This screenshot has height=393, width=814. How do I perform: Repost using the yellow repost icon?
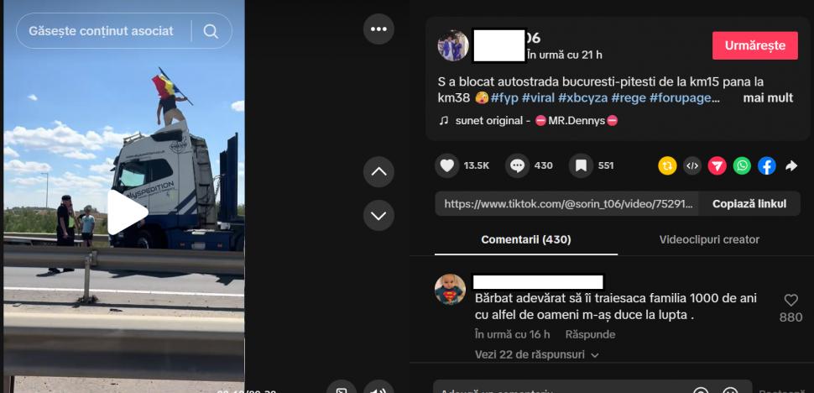667,165
